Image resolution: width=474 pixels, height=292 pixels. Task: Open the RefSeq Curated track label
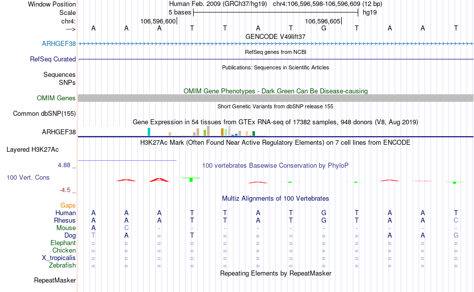[52, 59]
